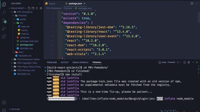Open App.css in the file tree
This screenshot has width=200, height=112.
25,26
